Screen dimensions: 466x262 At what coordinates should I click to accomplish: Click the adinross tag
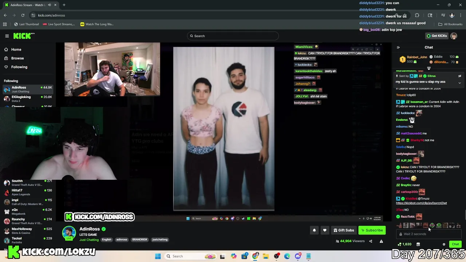click(x=122, y=239)
